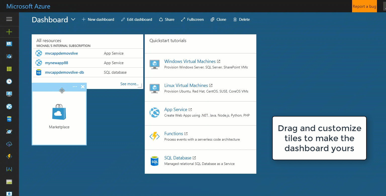386x196 pixels.
Task: Open the Marketplace tile ellipsis menu
Action: tap(75, 87)
